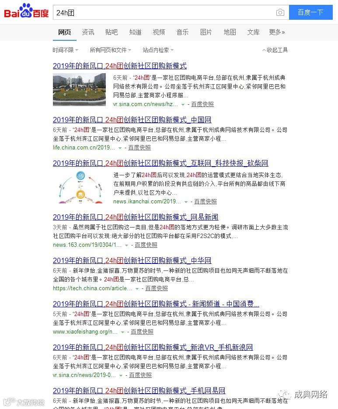This screenshot has height=409, width=338.
Task: Go to the 知道 tab
Action: tap(135, 32)
